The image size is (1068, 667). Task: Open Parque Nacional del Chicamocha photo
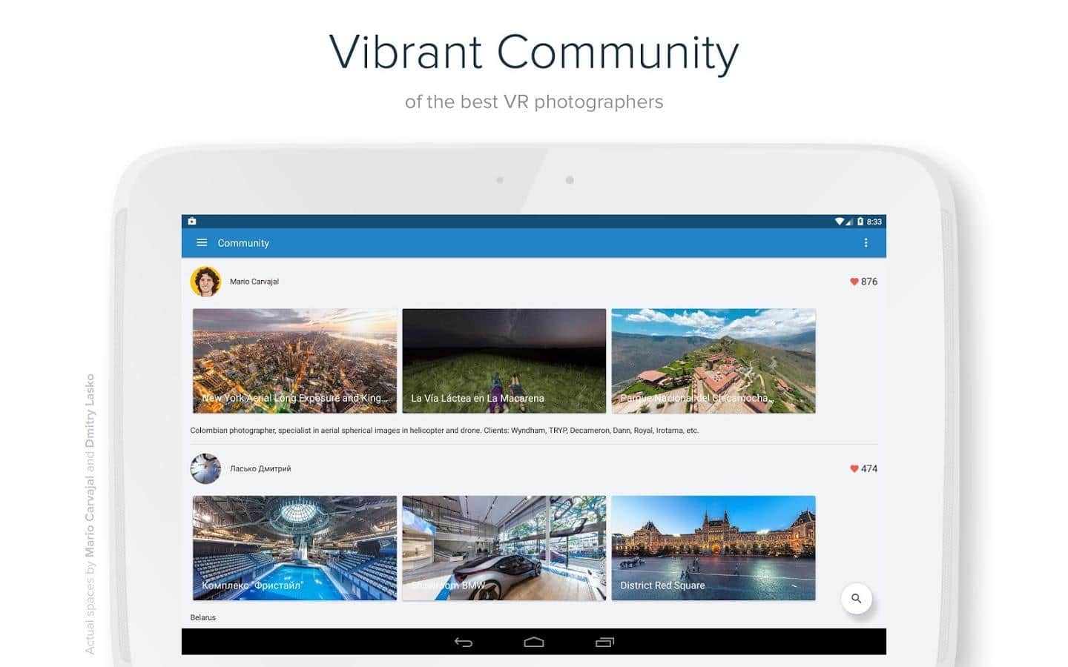pyautogui.click(x=713, y=361)
